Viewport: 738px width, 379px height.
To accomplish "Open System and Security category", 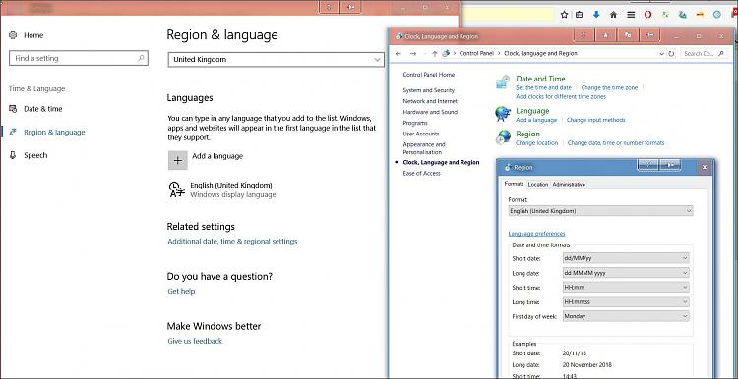I will pyautogui.click(x=429, y=90).
